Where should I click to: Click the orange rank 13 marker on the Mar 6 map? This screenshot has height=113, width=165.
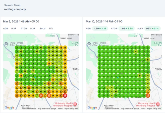pos(49,95)
